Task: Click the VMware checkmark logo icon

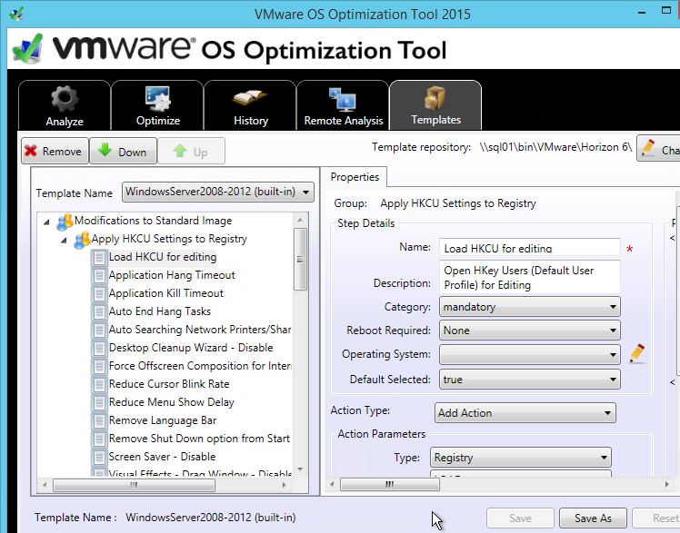Action: click(28, 48)
